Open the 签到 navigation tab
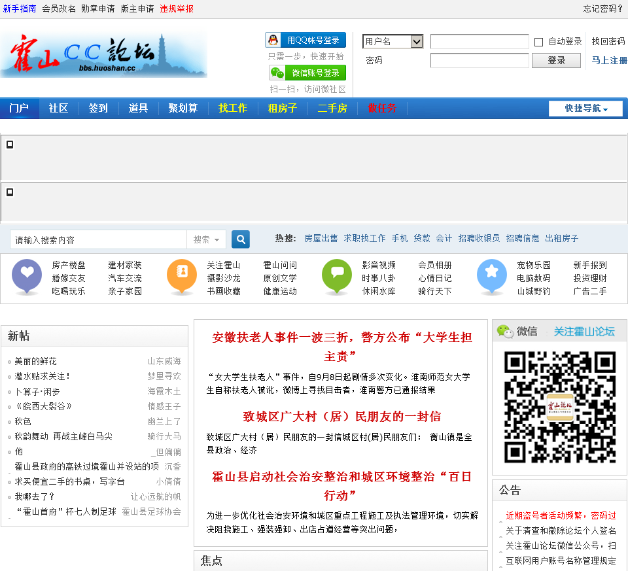This screenshot has width=628, height=571. 98,108
